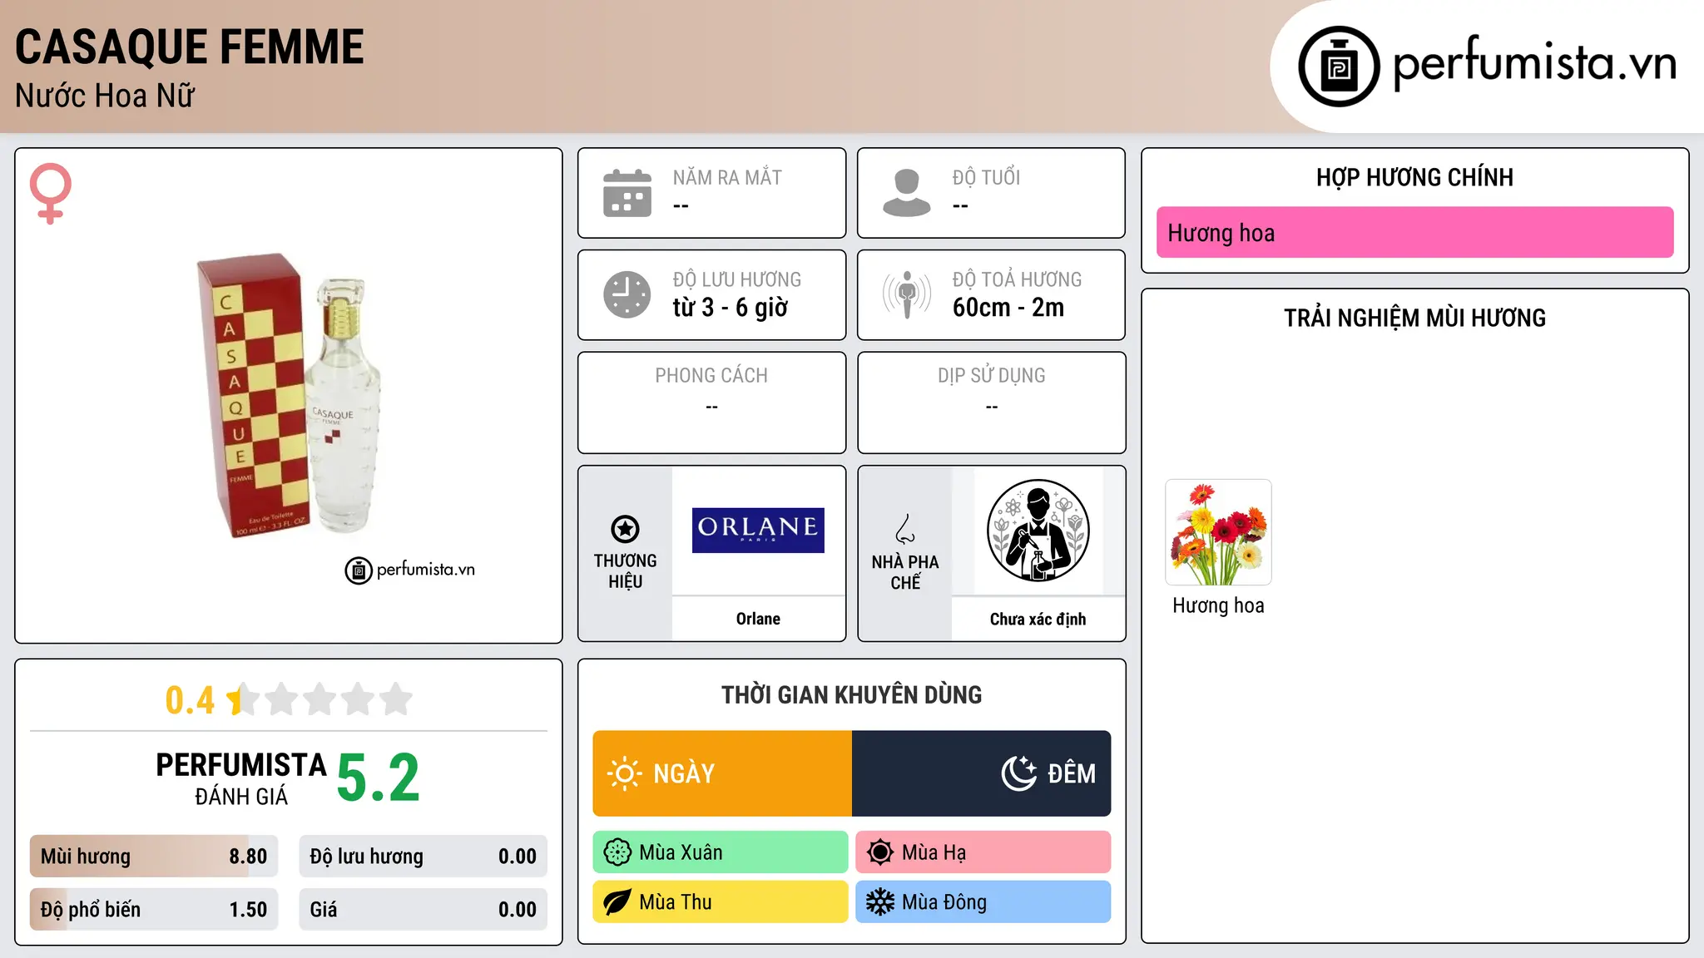Click the HỢP HƯƠNG CHÍNH heading
1704x958 pixels.
(x=1414, y=177)
